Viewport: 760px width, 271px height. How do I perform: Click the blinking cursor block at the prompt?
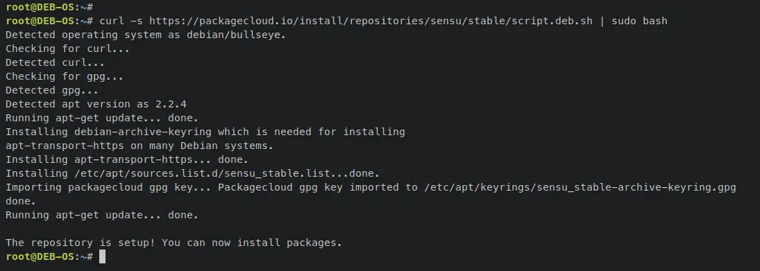[102, 256]
